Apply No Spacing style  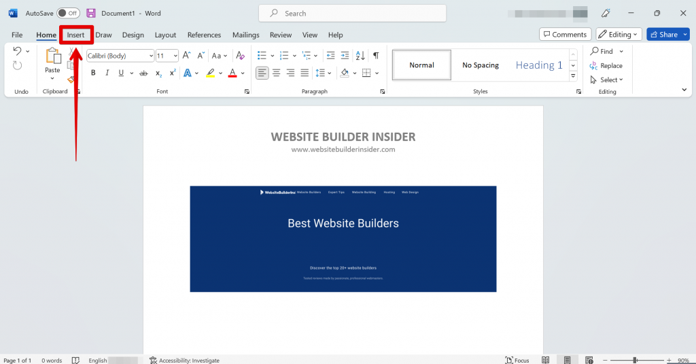tap(481, 65)
